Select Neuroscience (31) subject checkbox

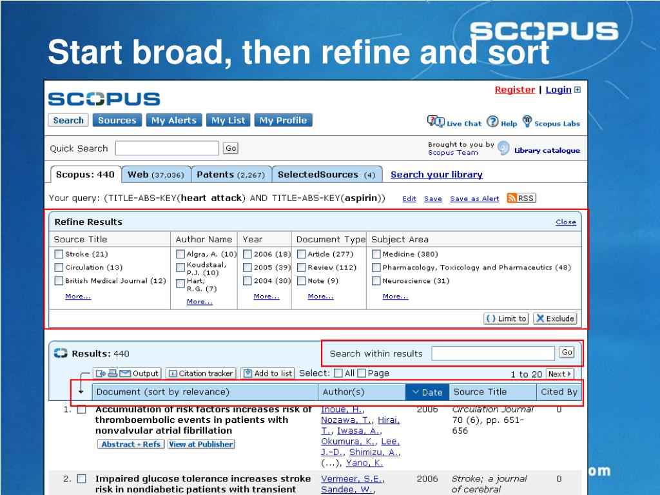pos(376,281)
